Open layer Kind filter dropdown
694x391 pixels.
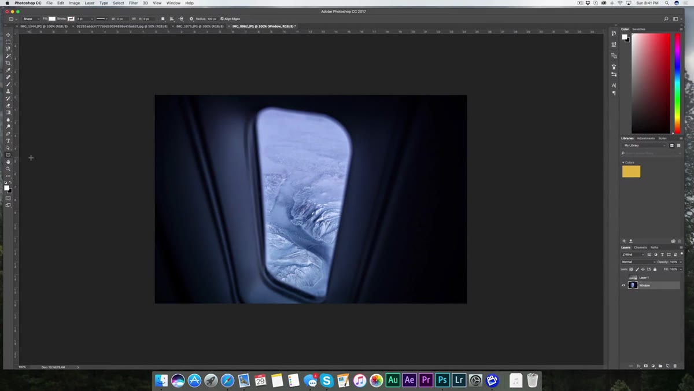pos(633,254)
